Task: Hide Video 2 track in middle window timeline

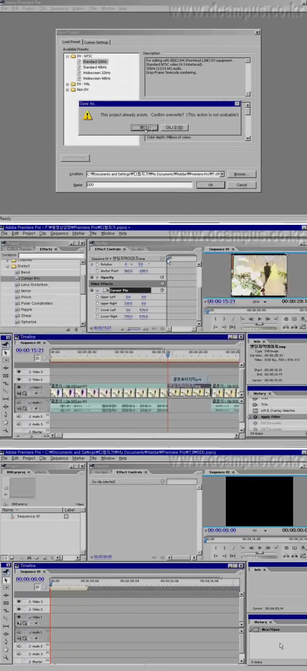Action: tap(19, 379)
